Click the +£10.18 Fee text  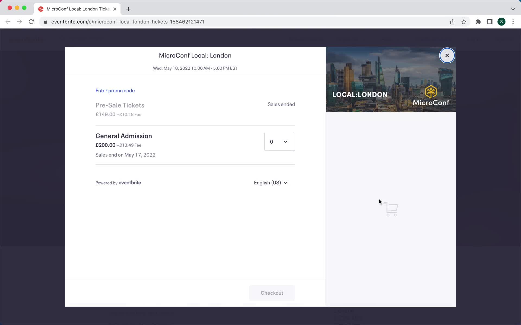pos(129,115)
